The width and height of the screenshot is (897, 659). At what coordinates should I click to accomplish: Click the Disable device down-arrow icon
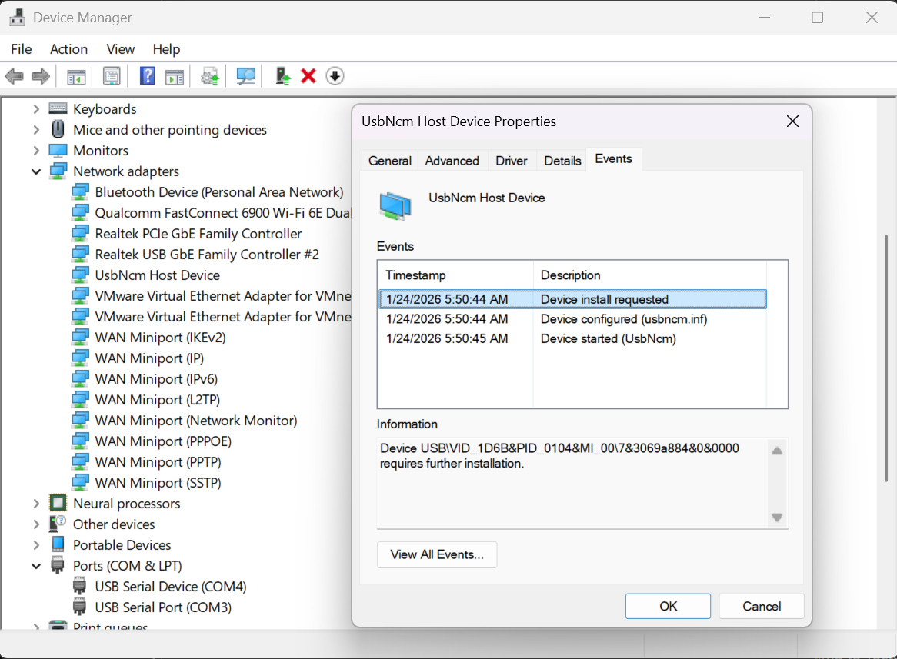335,76
